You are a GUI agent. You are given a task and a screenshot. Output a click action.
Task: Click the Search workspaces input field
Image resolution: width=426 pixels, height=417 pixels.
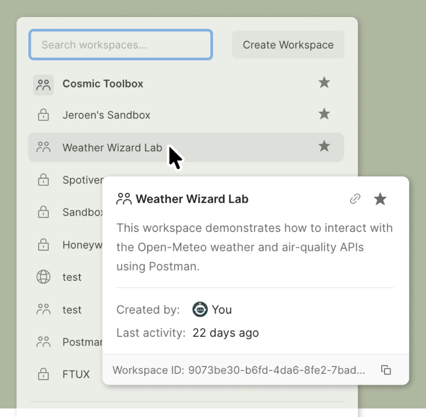click(120, 45)
